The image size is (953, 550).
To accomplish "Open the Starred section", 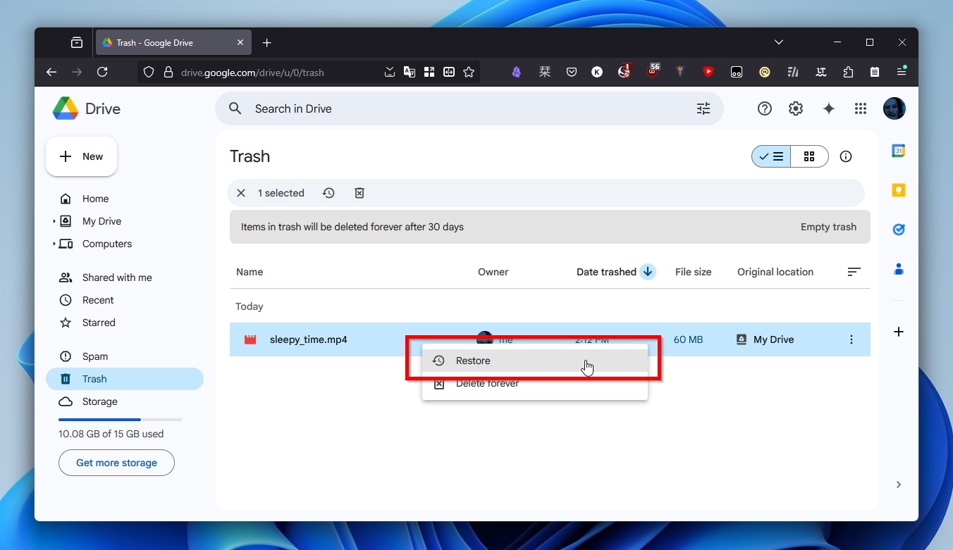I will [x=99, y=323].
